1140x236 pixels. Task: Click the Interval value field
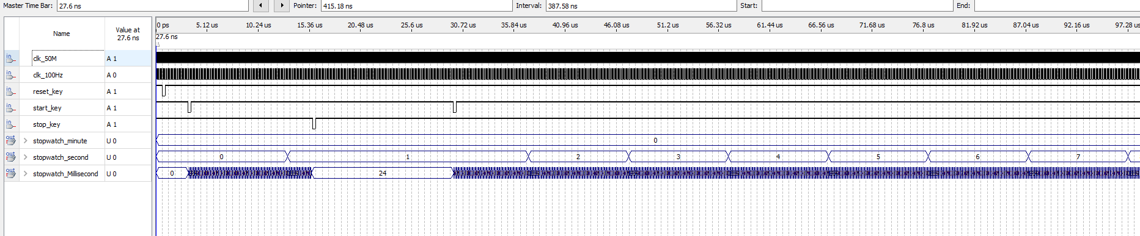pos(641,5)
